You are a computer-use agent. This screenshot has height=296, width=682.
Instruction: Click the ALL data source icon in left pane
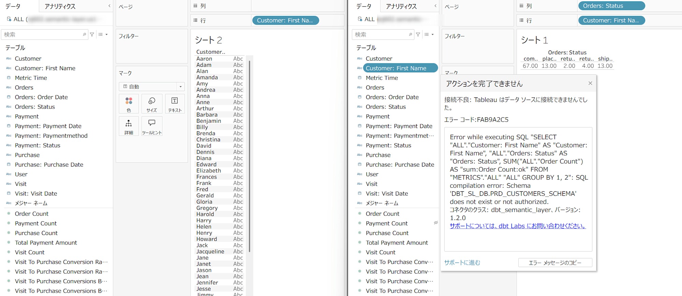tap(9, 19)
